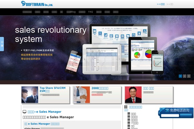Click the Softbrain Co., Ltd. logo

click(x=37, y=4)
